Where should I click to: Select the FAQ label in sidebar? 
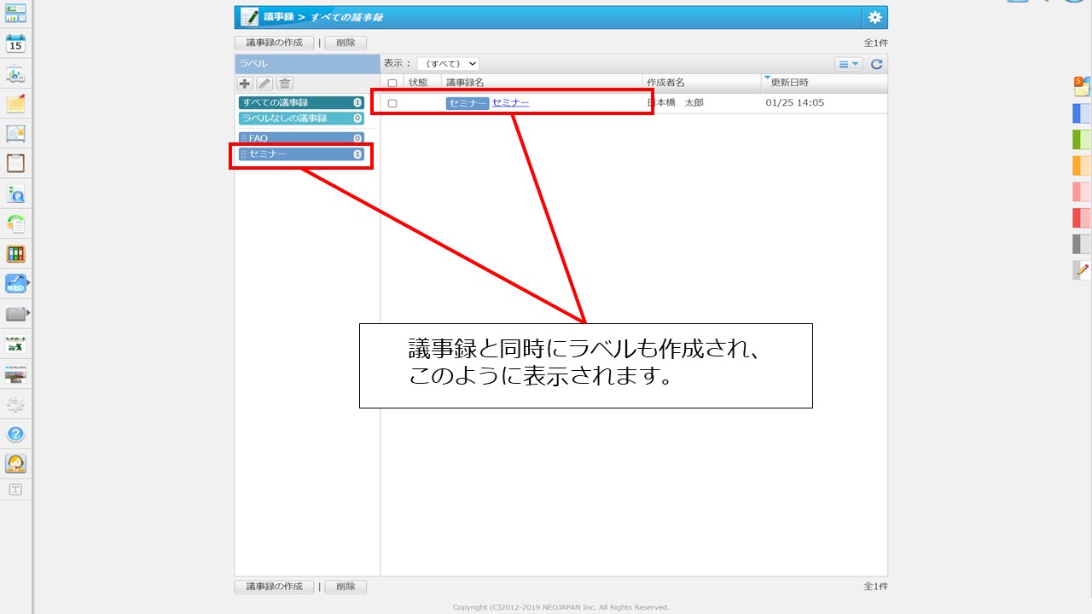[x=302, y=138]
